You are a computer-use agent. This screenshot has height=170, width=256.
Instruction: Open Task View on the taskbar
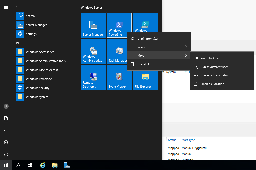[x=30, y=165]
